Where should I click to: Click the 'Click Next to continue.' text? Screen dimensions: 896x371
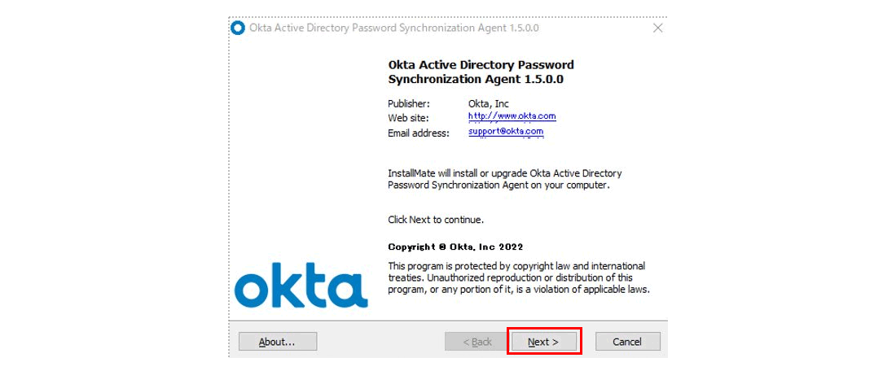pos(436,219)
